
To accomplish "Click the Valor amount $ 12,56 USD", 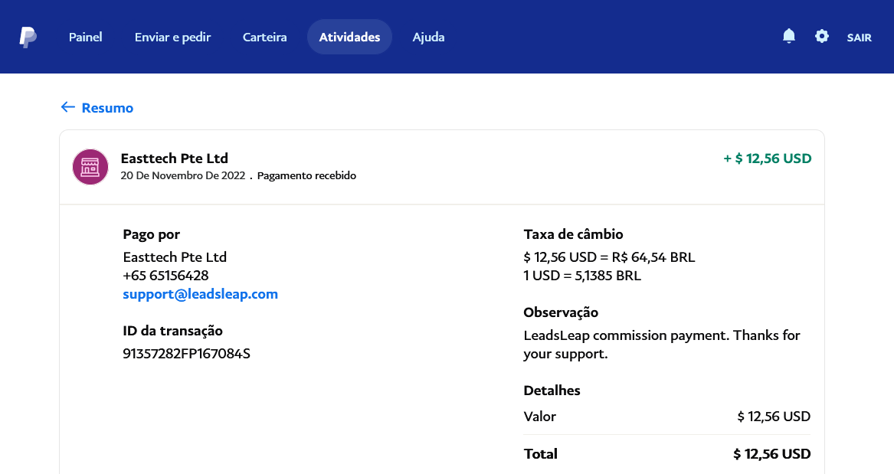I will [x=774, y=417].
